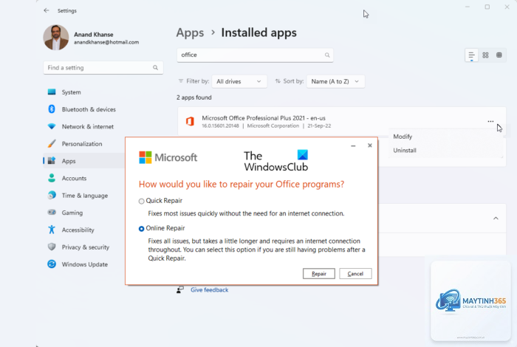Click the Give feedback link
This screenshot has height=347, width=517.
click(x=209, y=290)
